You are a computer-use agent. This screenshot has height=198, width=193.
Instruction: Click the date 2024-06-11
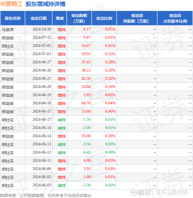pos(42,161)
